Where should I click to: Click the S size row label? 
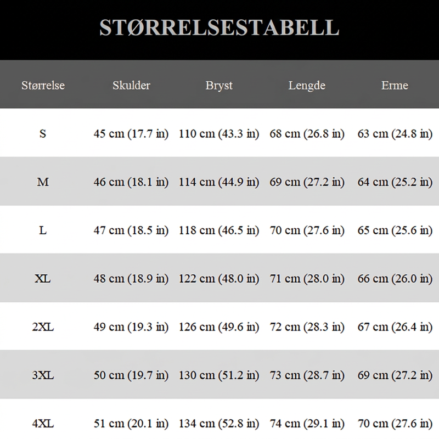(43, 133)
